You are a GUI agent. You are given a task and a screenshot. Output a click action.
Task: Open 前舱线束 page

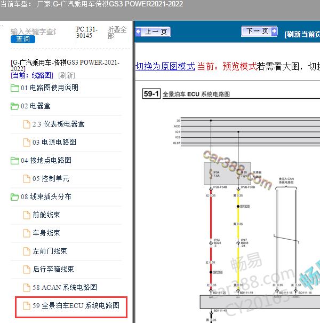click(46, 215)
